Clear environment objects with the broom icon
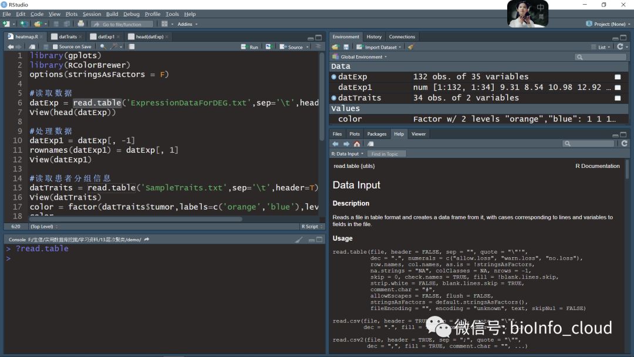 411,48
